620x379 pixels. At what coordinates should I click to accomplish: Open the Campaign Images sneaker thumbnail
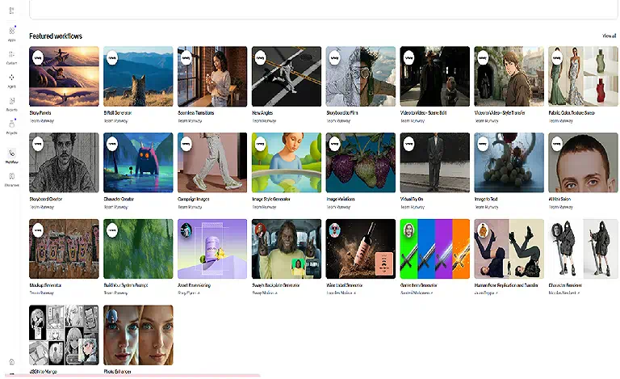(x=212, y=162)
